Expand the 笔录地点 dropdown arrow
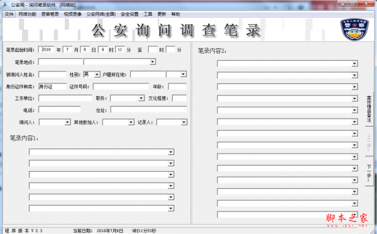Image resolution: width=377 pixels, height=234 pixels. pyautogui.click(x=153, y=62)
